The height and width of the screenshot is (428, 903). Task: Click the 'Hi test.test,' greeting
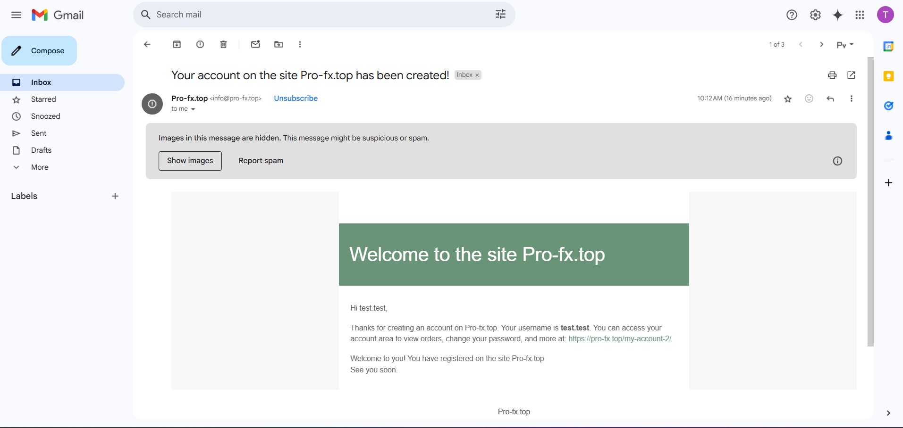point(369,308)
